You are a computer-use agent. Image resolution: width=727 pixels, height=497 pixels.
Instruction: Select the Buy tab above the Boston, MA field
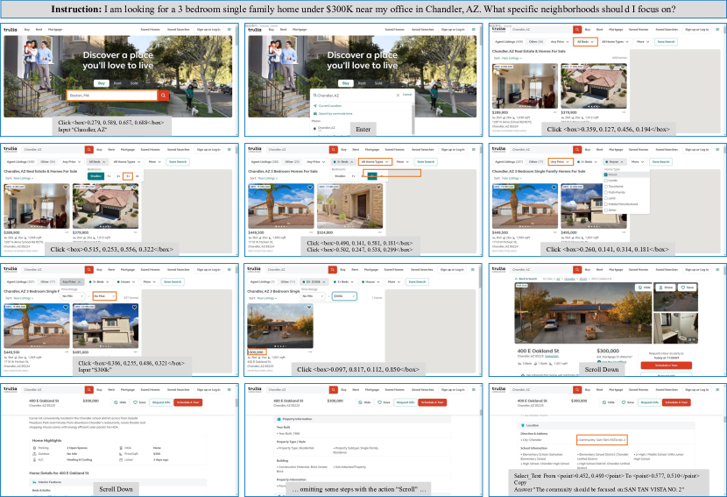(x=102, y=83)
